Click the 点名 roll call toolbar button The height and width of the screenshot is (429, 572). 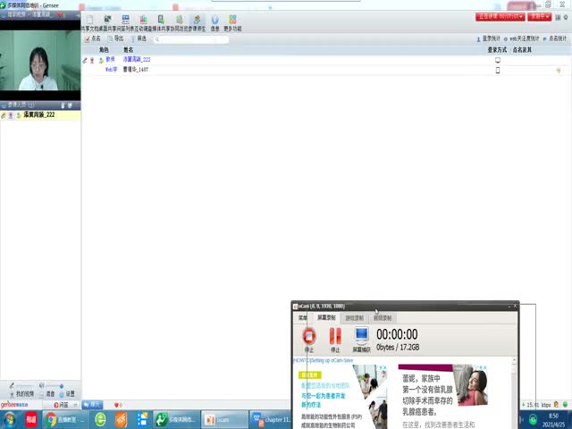(92, 38)
